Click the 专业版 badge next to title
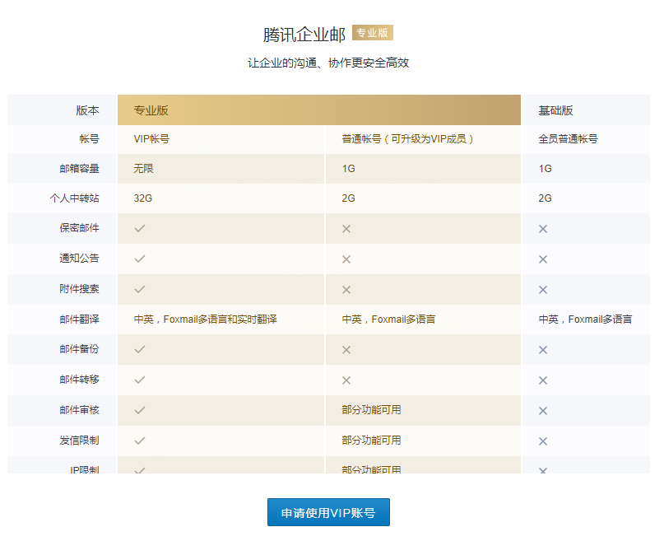 [x=372, y=33]
